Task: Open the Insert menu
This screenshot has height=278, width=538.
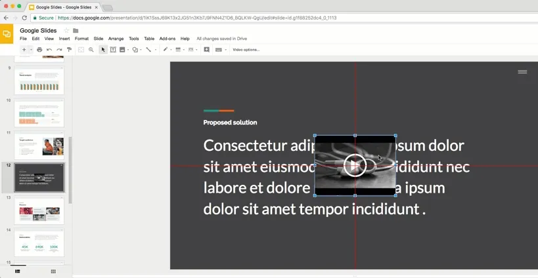Action: pos(64,39)
